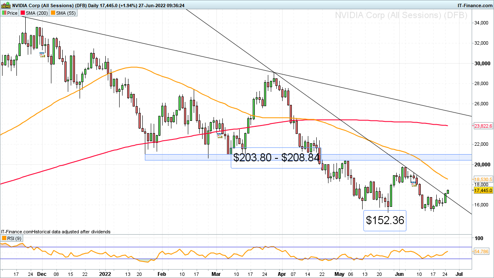Click the red SMA (200) color swatch
The height and width of the screenshot is (278, 494).
[23, 13]
